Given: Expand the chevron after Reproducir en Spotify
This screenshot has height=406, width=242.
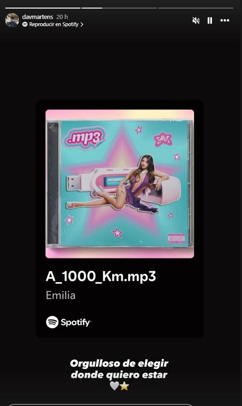Looking at the screenshot, I should [x=82, y=24].
